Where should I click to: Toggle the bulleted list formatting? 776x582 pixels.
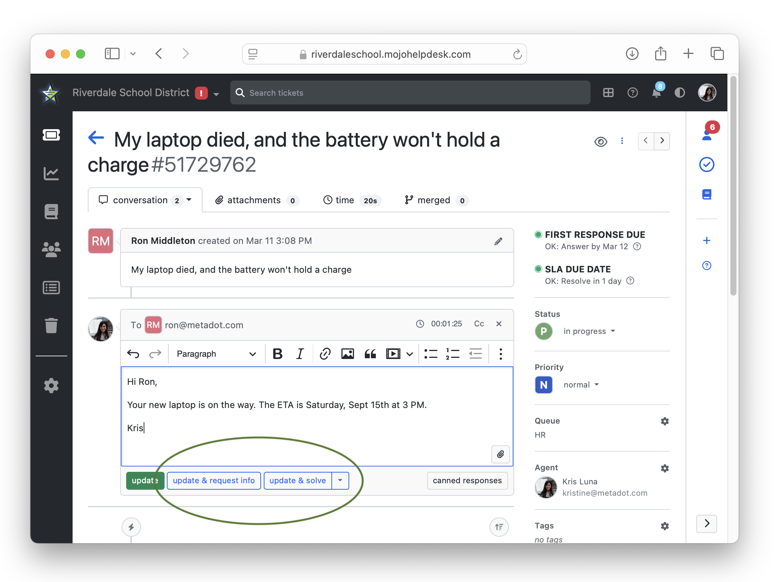coord(431,354)
